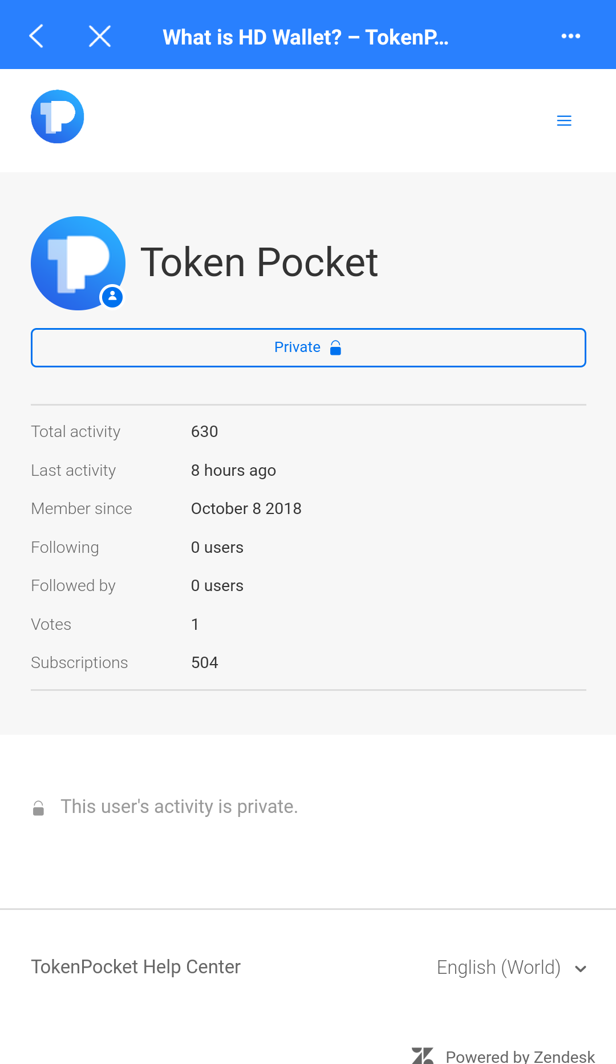Screen dimensions: 616x1064
Task: Tap the back arrow in header
Action: pyautogui.click(x=36, y=36)
